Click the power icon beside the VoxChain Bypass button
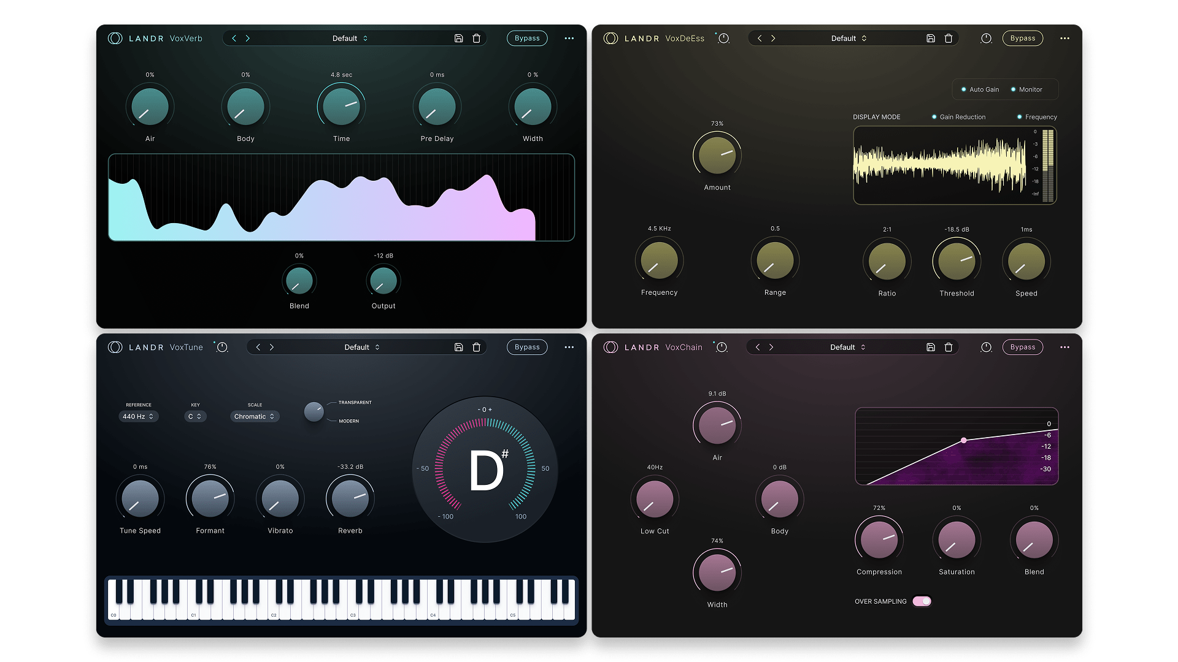This screenshot has height=662, width=1178. pos(986,347)
